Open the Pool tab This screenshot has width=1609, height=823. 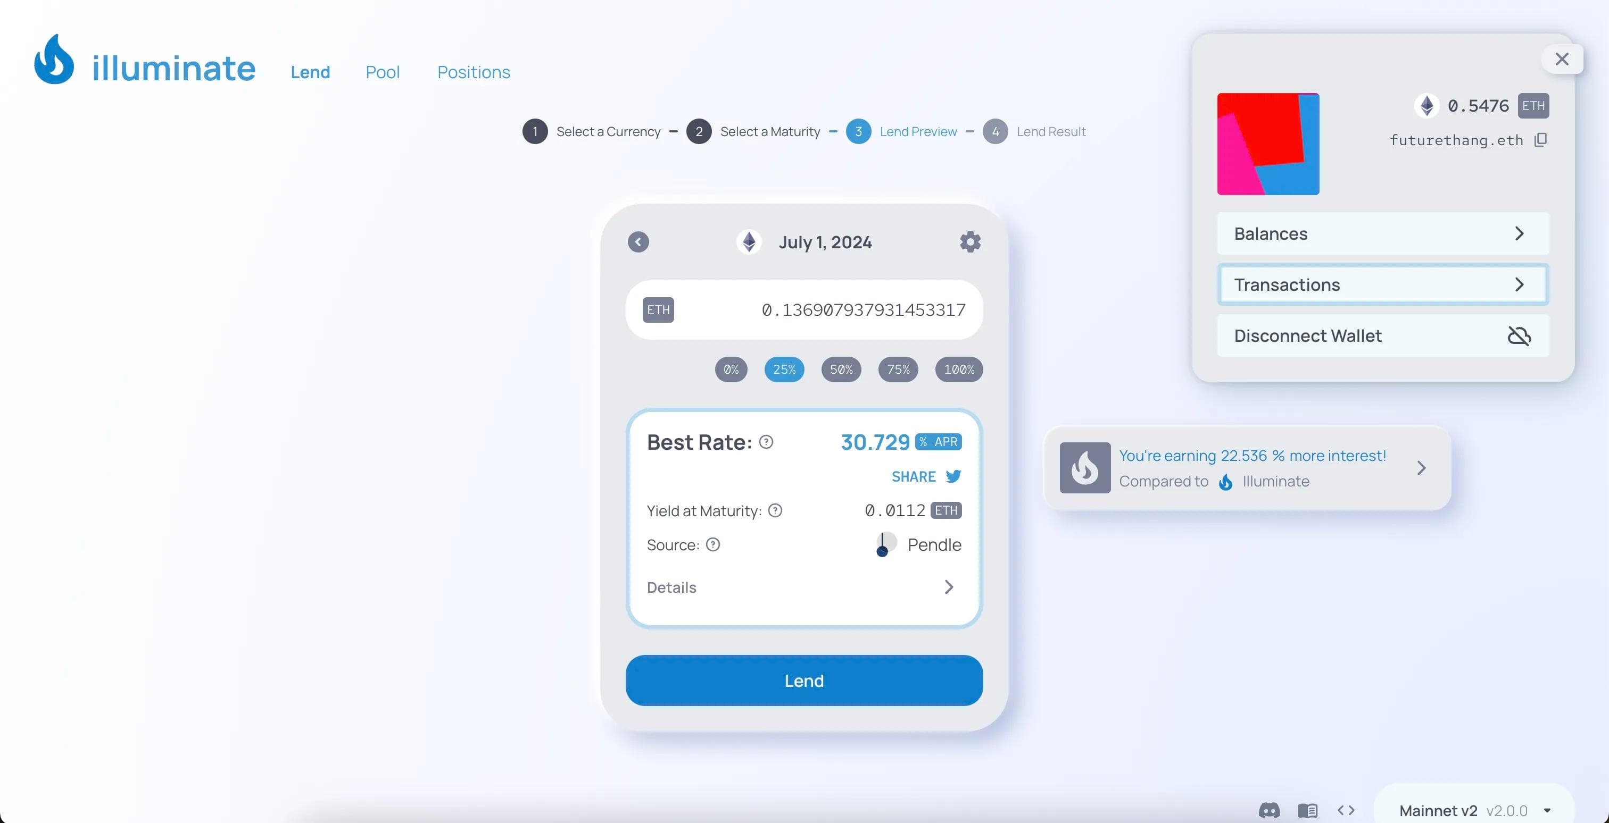[x=382, y=70]
